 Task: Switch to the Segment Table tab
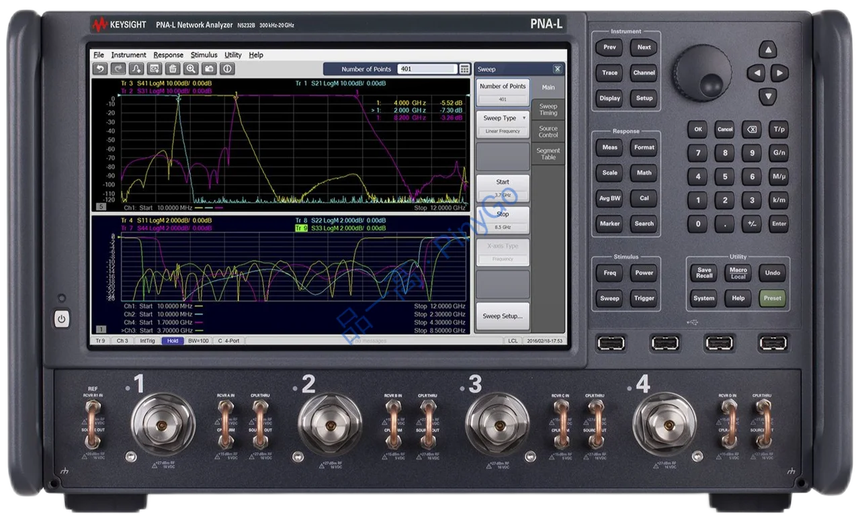(548, 154)
